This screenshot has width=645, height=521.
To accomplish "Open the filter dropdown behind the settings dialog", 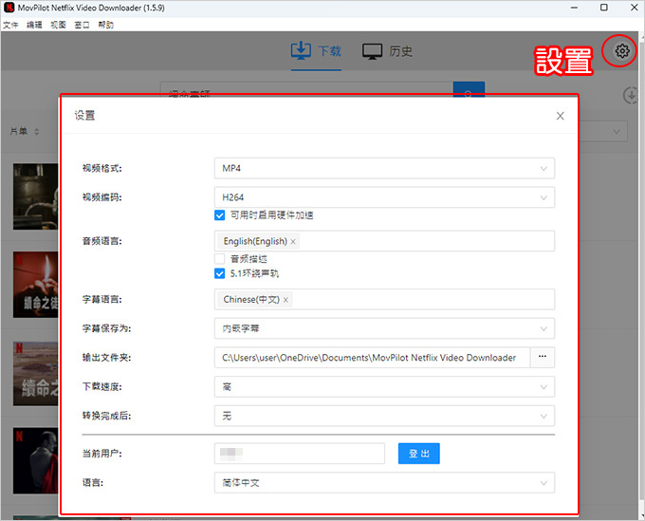I will (x=603, y=132).
